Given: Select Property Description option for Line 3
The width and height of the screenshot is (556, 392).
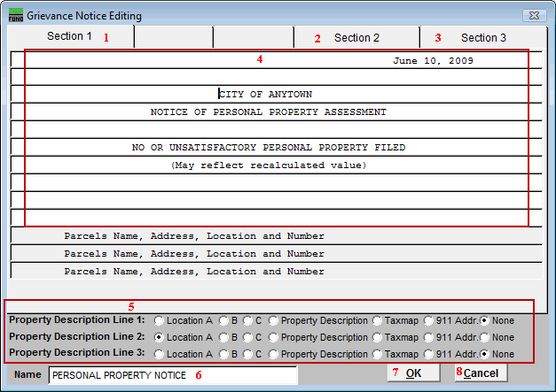Looking at the screenshot, I should pyautogui.click(x=273, y=354).
